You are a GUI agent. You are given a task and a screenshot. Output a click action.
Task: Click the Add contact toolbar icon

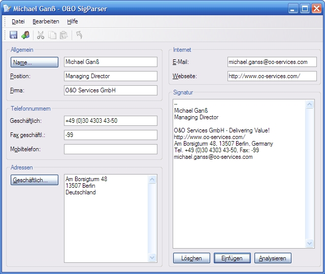click(25, 35)
